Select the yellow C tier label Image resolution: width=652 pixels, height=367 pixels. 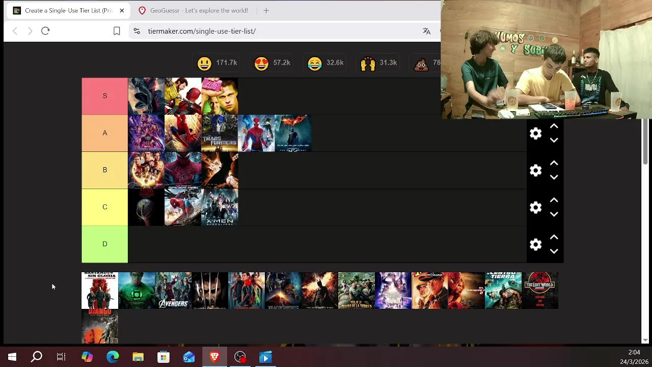(105, 207)
